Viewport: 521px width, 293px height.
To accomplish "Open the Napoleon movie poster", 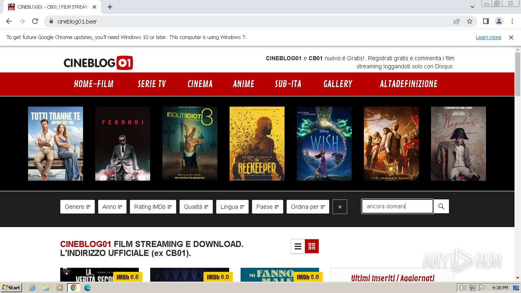I will pyautogui.click(x=458, y=144).
